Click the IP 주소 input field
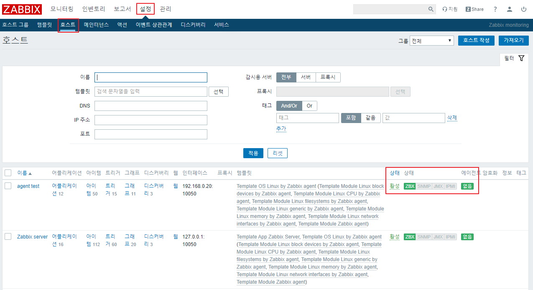Screen dimensions: 533x290 tap(151, 120)
